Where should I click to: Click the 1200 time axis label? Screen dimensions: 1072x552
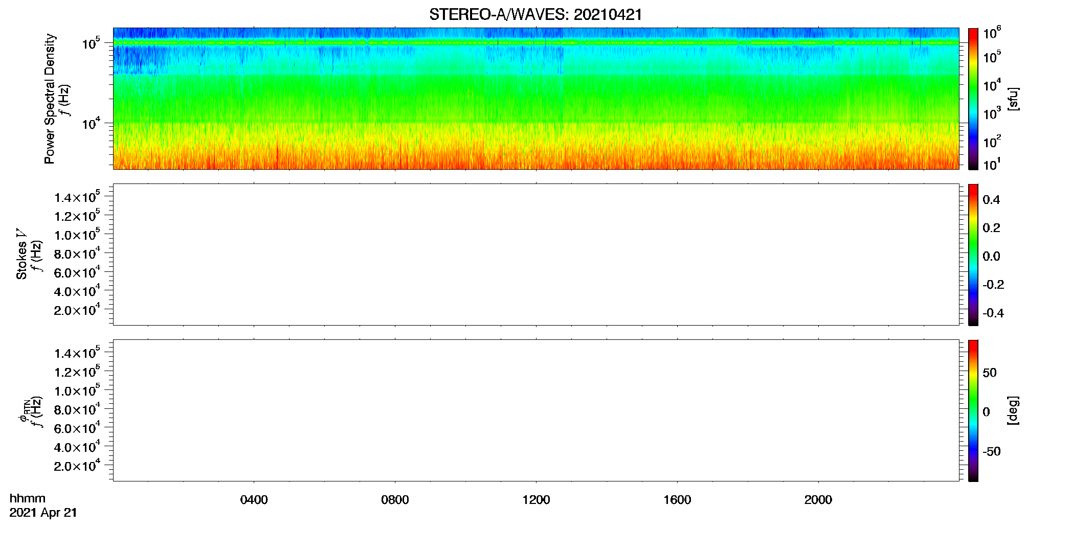(x=536, y=500)
